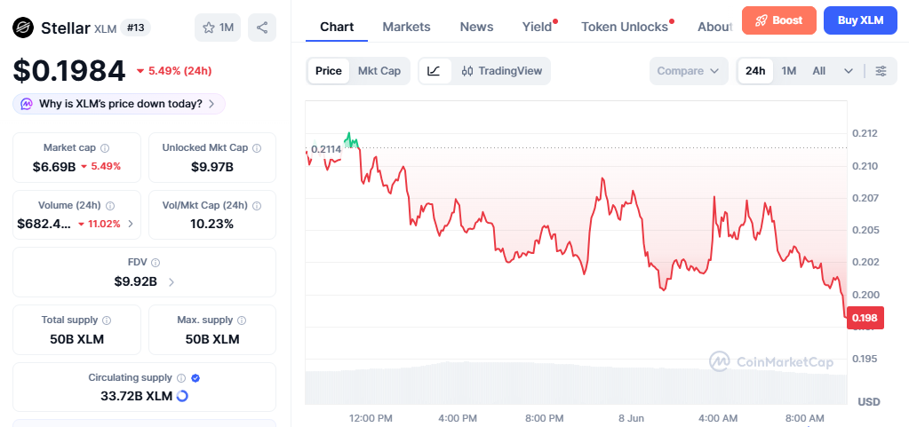Click the Boost button
909x427 pixels.
click(779, 20)
